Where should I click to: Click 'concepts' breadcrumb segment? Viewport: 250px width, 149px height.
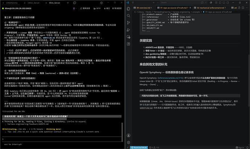click(x=196, y=12)
